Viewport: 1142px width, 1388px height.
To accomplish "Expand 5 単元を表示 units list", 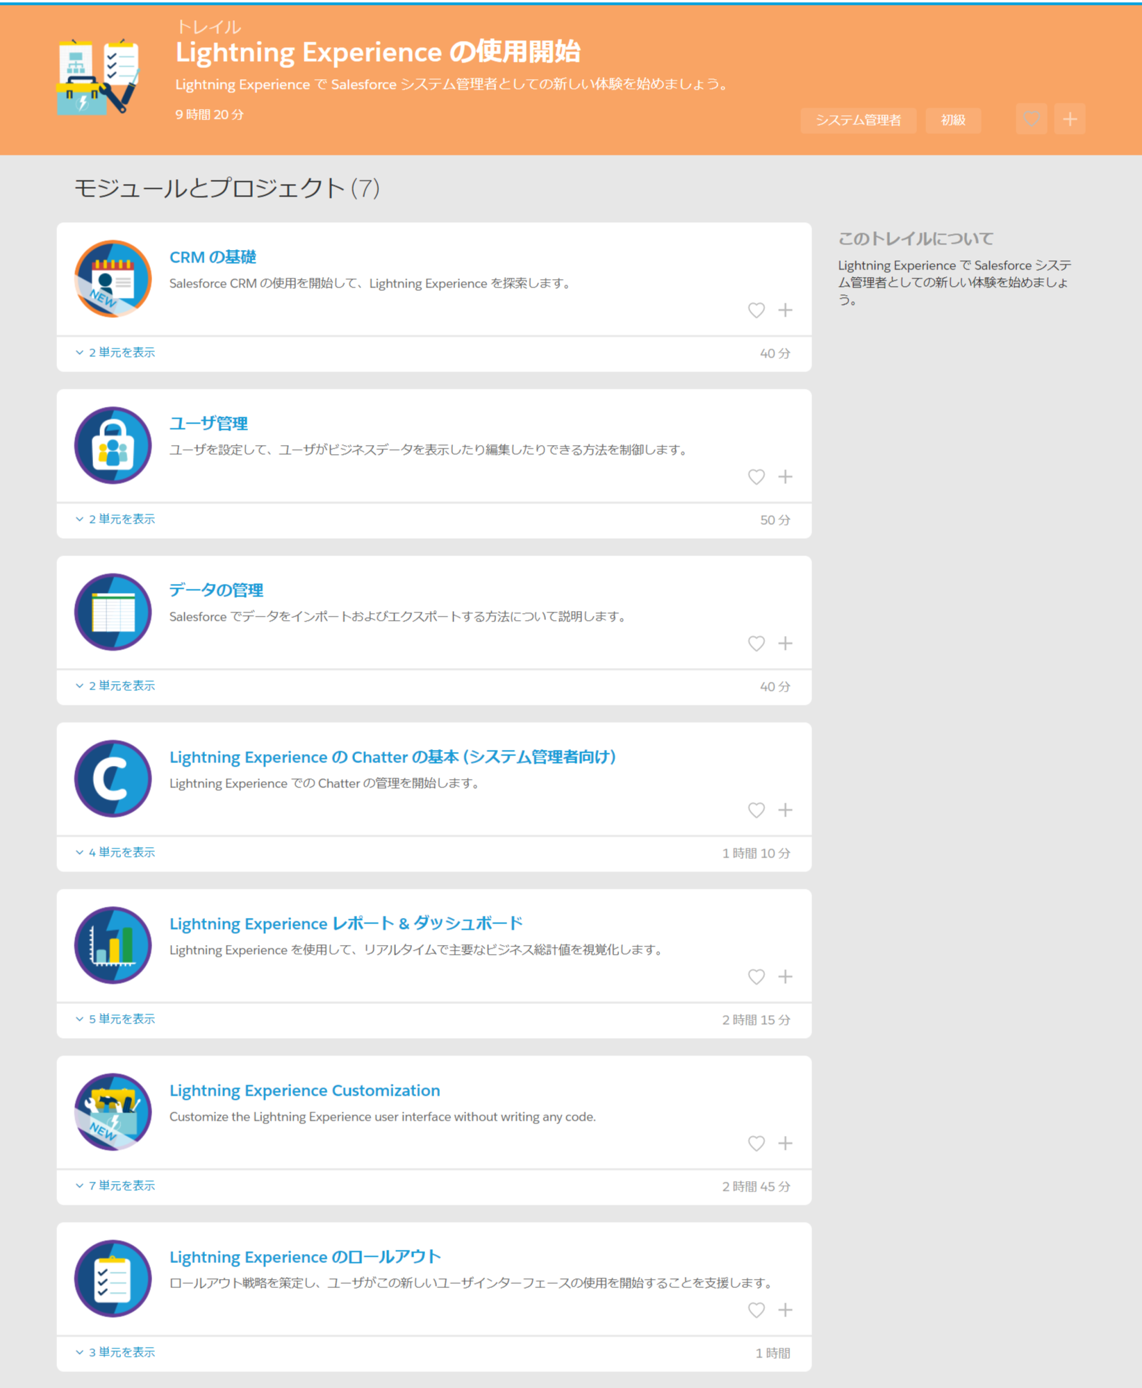I will pyautogui.click(x=115, y=1019).
